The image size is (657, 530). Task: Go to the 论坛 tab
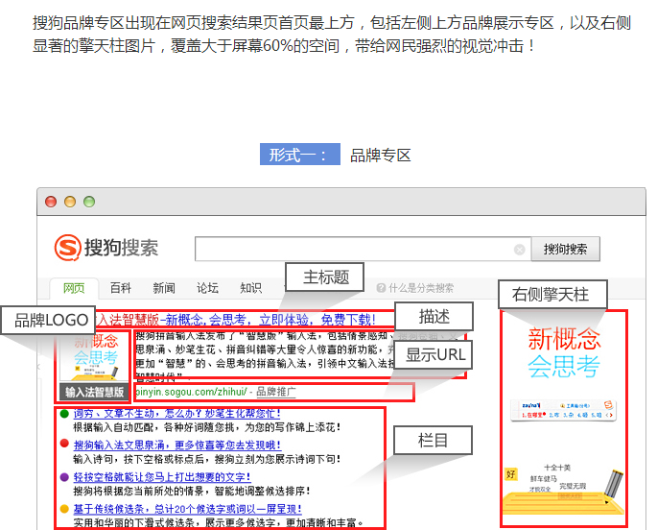(207, 288)
